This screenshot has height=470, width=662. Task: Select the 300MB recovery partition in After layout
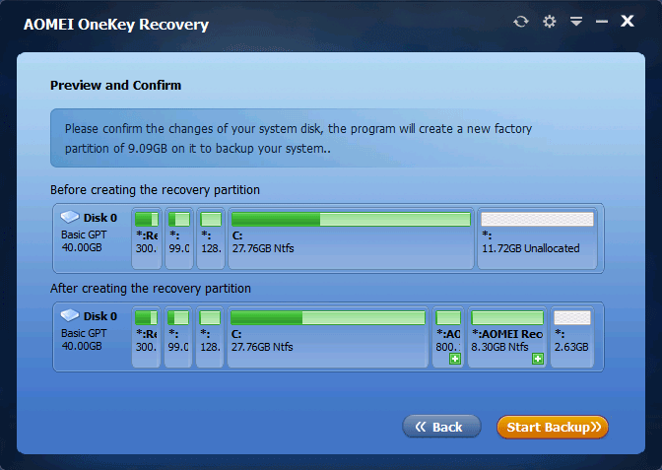pos(146,337)
